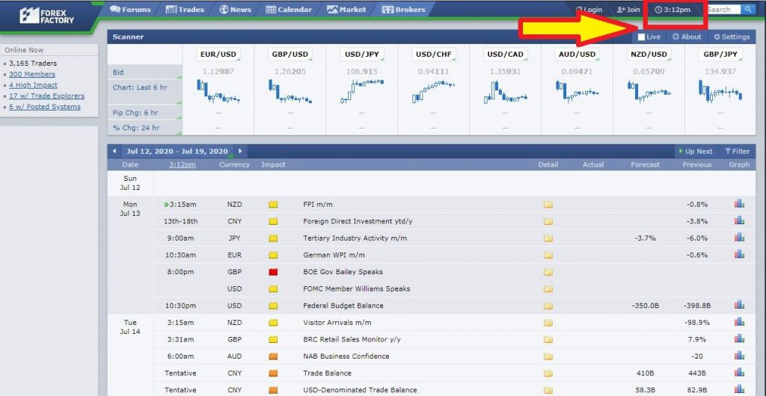Click the Join link

(x=628, y=9)
